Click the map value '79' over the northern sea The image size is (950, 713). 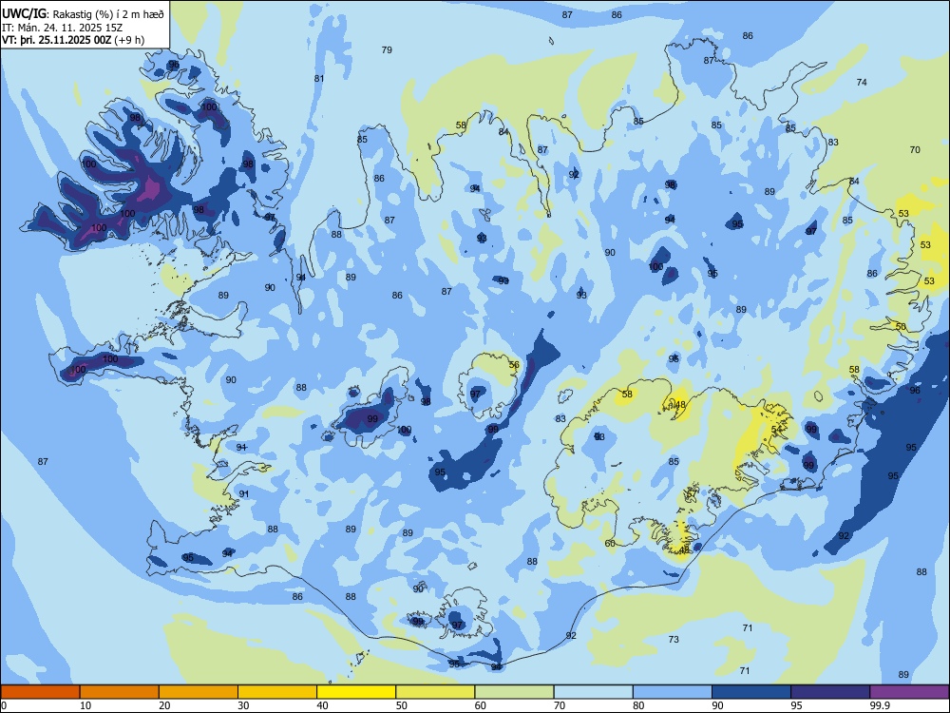pos(387,49)
